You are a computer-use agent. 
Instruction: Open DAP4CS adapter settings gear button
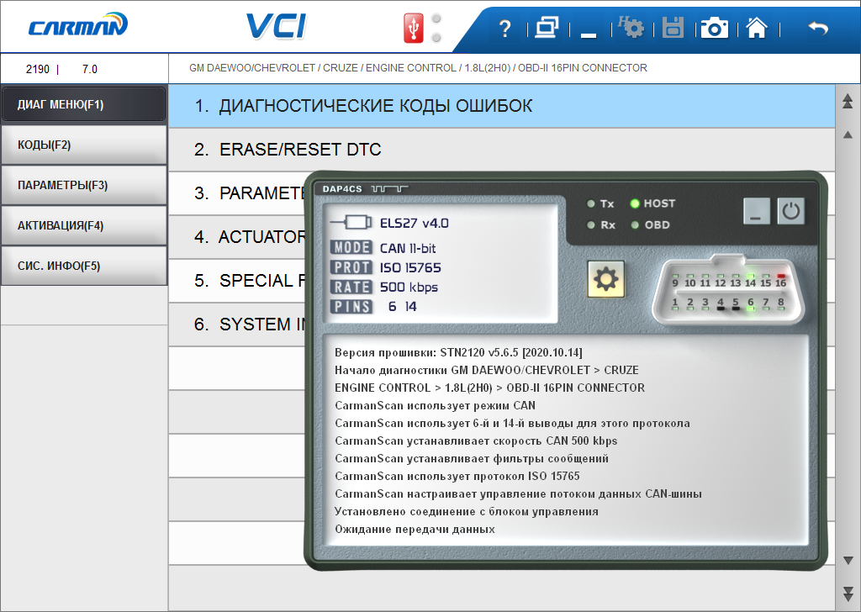(x=605, y=279)
